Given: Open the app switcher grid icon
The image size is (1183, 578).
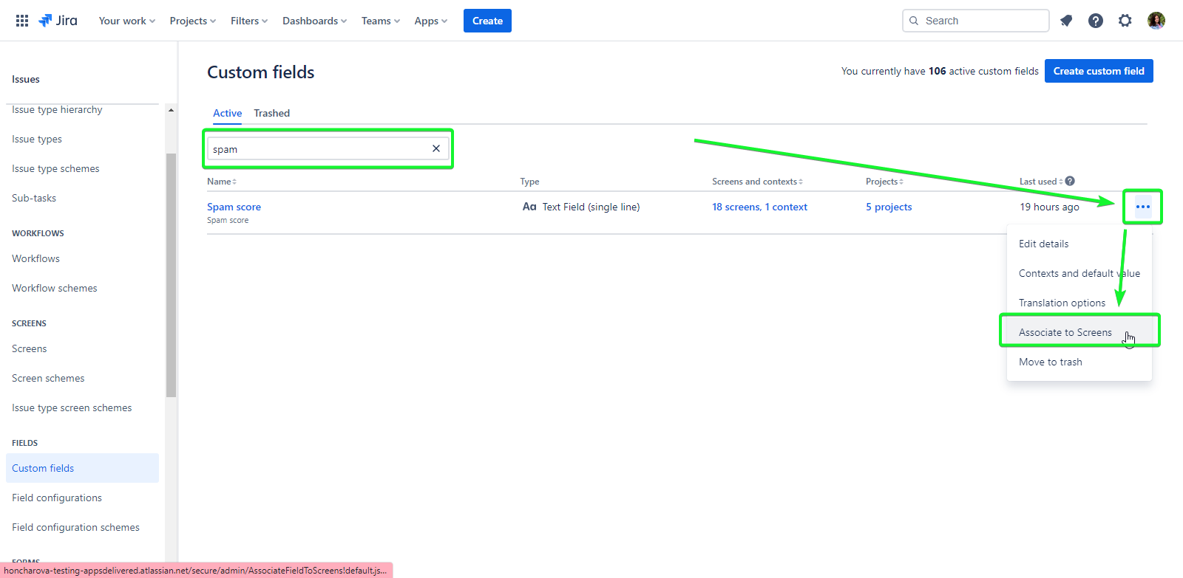Looking at the screenshot, I should 22,21.
